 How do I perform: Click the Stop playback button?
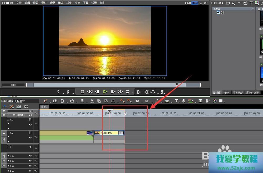click(x=82, y=92)
